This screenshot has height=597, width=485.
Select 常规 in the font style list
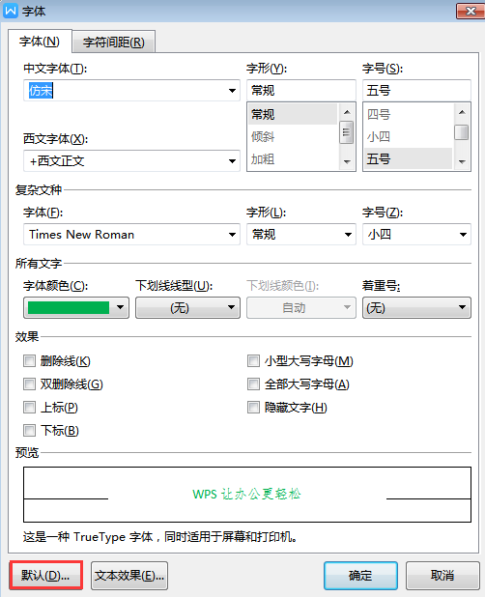(293, 114)
